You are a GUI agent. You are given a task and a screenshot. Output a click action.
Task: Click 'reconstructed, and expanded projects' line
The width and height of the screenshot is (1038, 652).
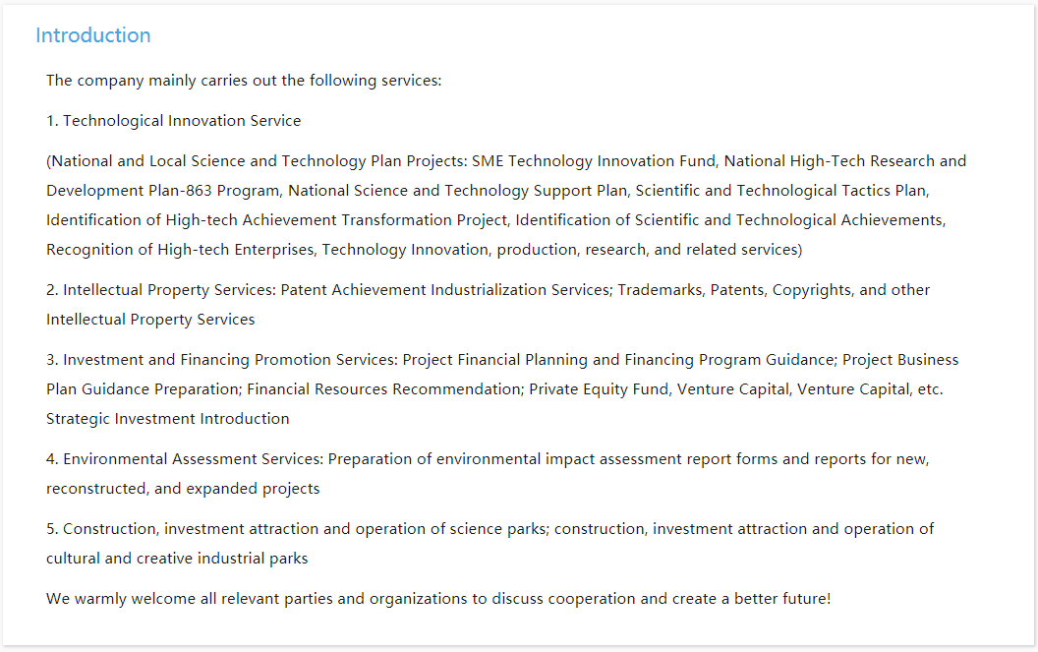[183, 489]
